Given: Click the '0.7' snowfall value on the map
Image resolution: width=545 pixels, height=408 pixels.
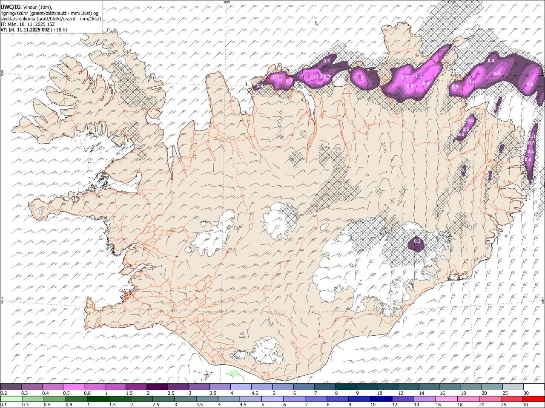Looking at the screenshot, I should pyautogui.click(x=289, y=81).
